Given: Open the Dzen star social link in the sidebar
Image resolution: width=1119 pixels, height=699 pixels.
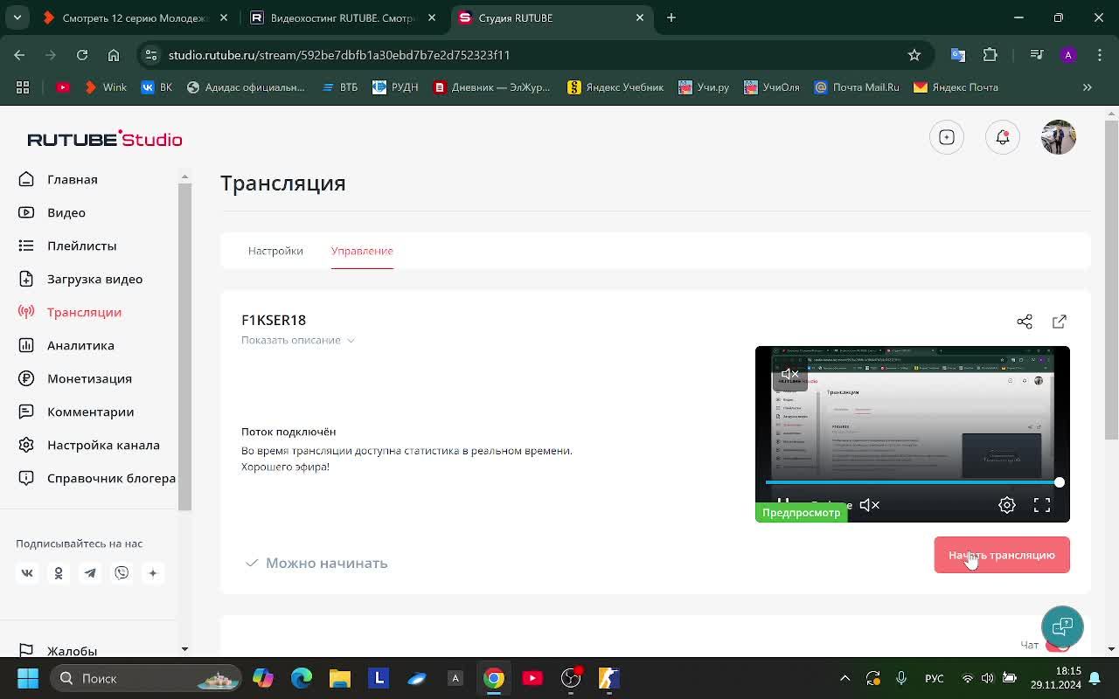Looking at the screenshot, I should tap(153, 573).
